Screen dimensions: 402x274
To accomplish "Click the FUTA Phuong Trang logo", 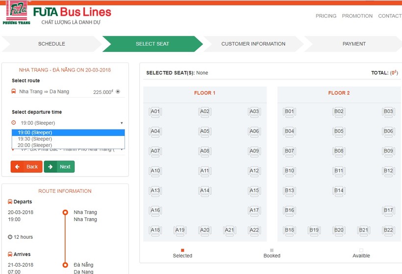I will coord(17,13).
